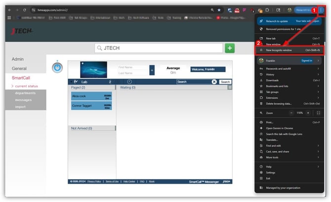Click the white Search button
The width and height of the screenshot is (331, 202).
pyautogui.click(x=225, y=81)
